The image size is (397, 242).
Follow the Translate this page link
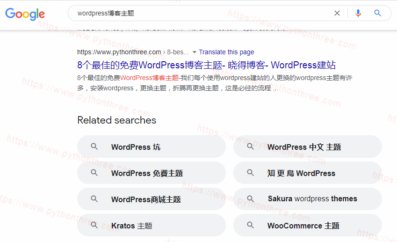[226, 52]
